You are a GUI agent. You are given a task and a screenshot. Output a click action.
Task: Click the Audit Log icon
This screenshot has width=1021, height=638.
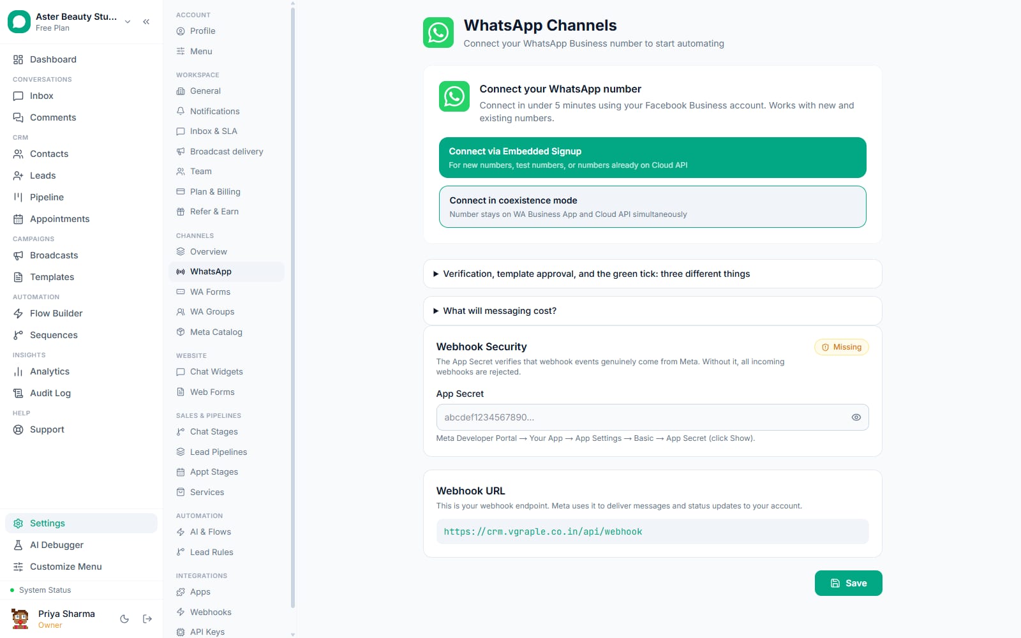click(18, 393)
